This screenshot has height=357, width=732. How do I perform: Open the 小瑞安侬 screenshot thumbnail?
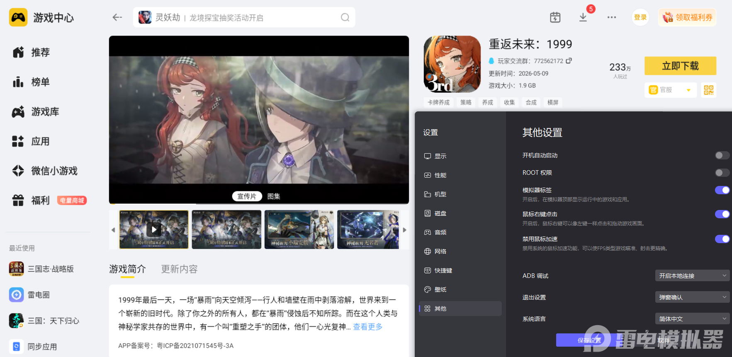(299, 229)
